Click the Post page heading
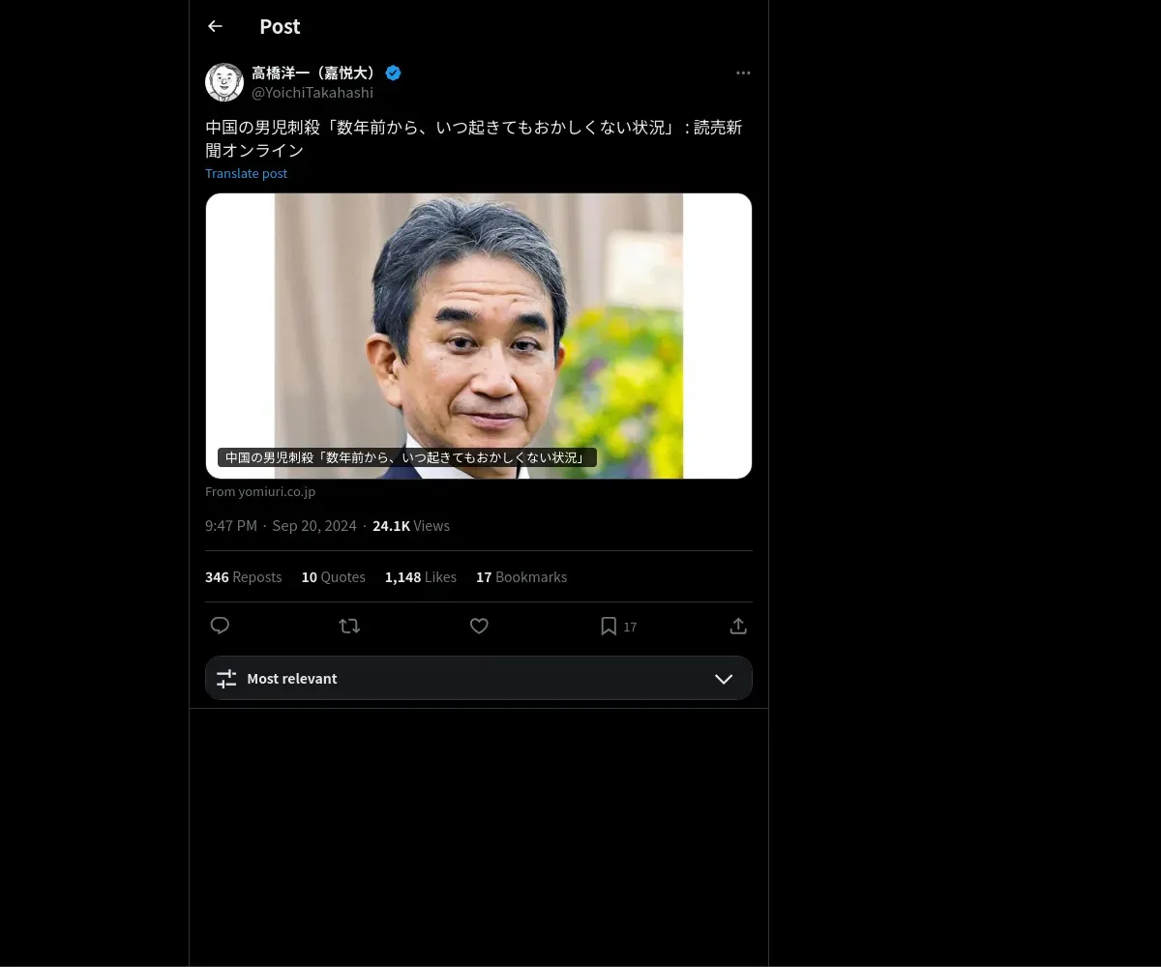This screenshot has height=967, width=1161. click(x=280, y=26)
